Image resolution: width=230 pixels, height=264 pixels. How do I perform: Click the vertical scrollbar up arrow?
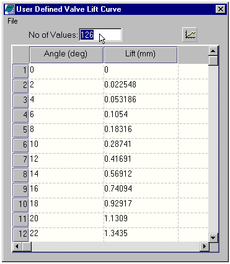213,51
